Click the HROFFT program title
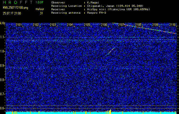179x114 pixels. tap(18, 2)
